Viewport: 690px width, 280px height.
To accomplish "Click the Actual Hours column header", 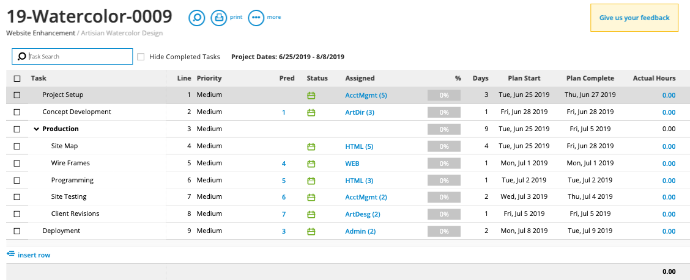I will click(655, 78).
